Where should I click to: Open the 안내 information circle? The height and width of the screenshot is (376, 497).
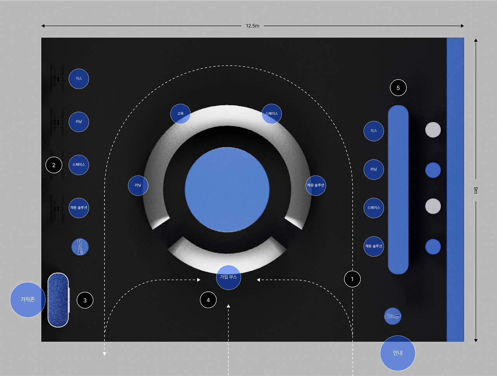(x=398, y=353)
